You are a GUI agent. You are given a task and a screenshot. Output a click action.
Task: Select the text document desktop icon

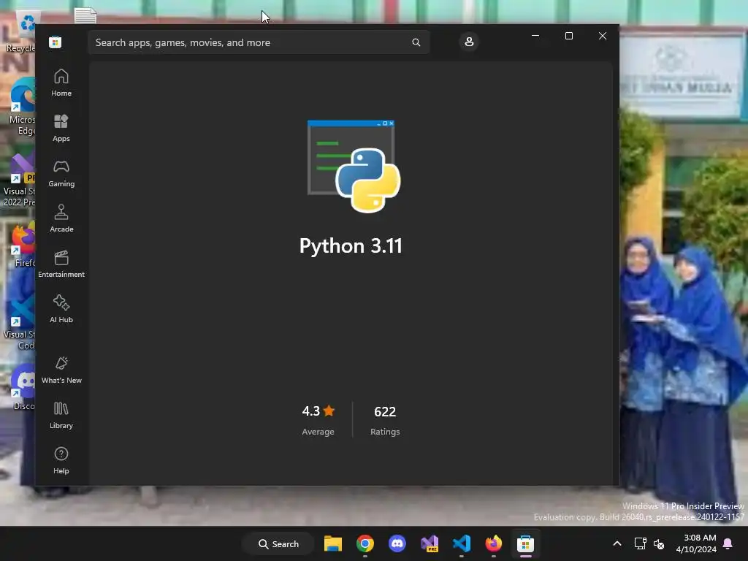click(85, 15)
